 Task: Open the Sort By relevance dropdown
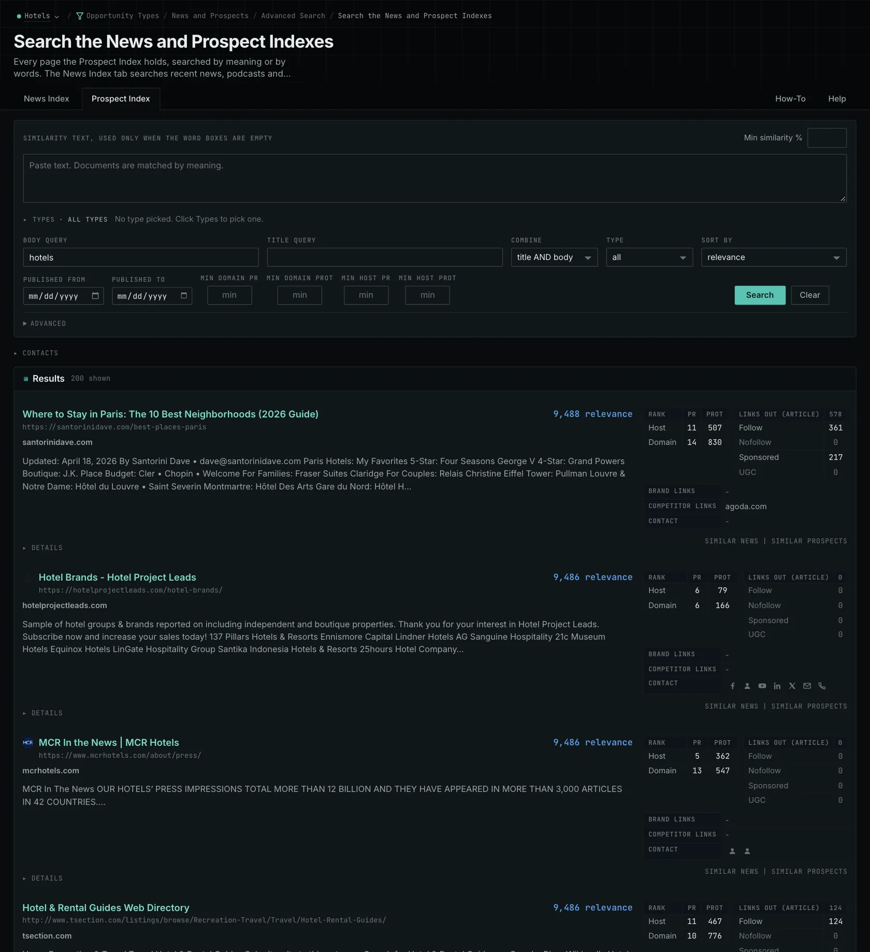[774, 257]
